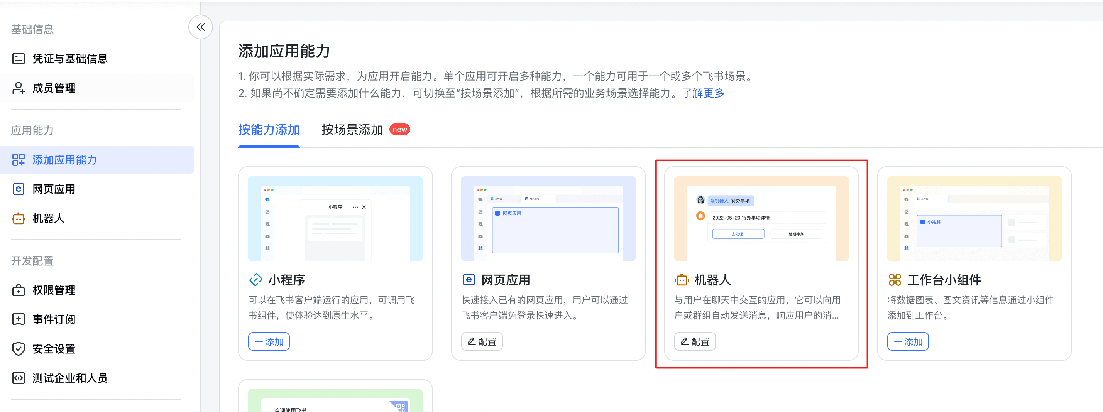Click the 机器人 card description text
Viewport: 1103px width, 412px height.
757,307
